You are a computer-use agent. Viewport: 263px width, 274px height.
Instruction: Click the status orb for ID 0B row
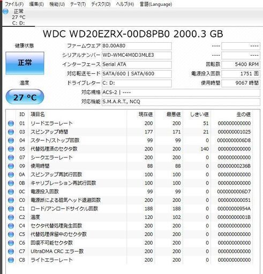pos(11,183)
